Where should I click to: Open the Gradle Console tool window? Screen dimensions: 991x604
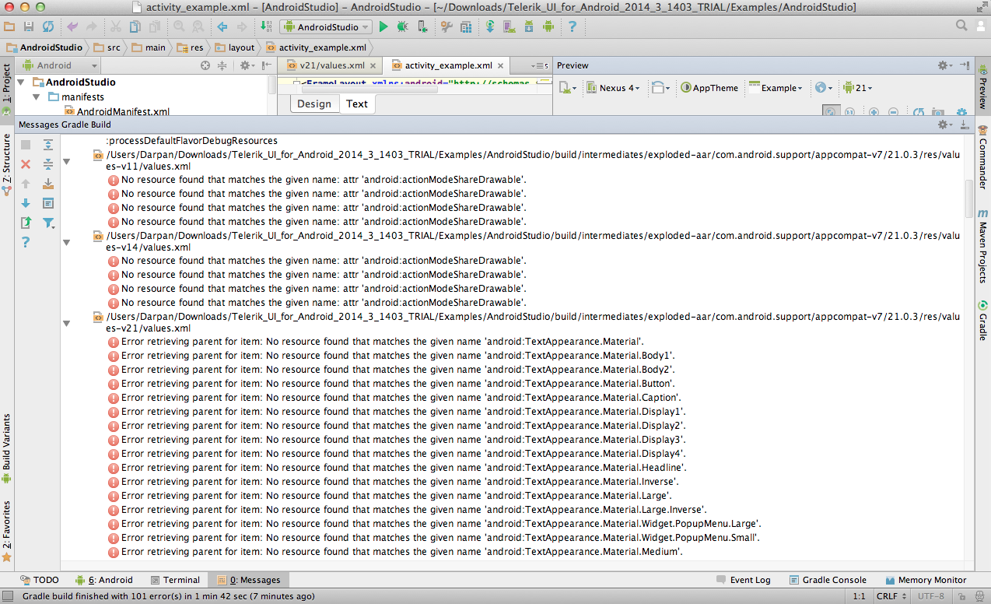coord(828,580)
